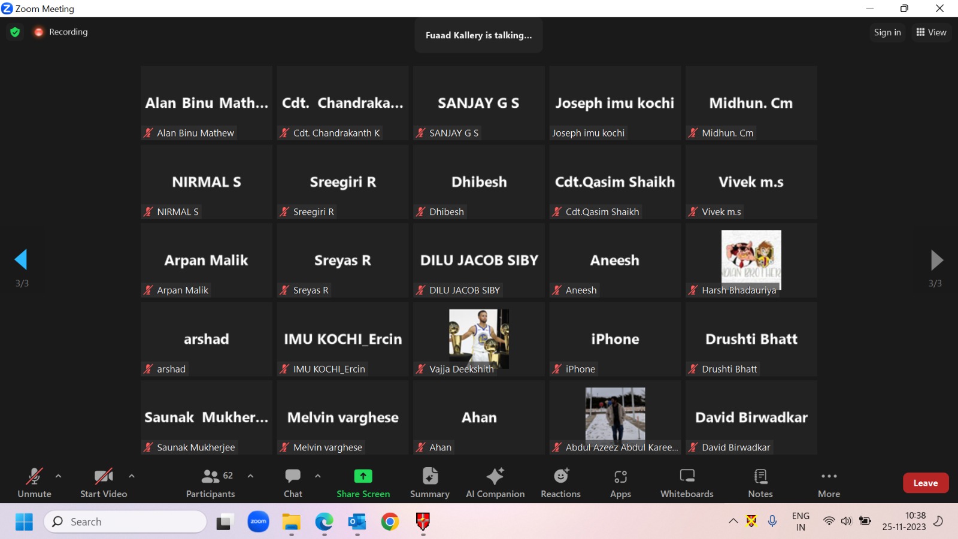Go to previous page of participants
Image resolution: width=958 pixels, height=539 pixels.
pos(21,260)
